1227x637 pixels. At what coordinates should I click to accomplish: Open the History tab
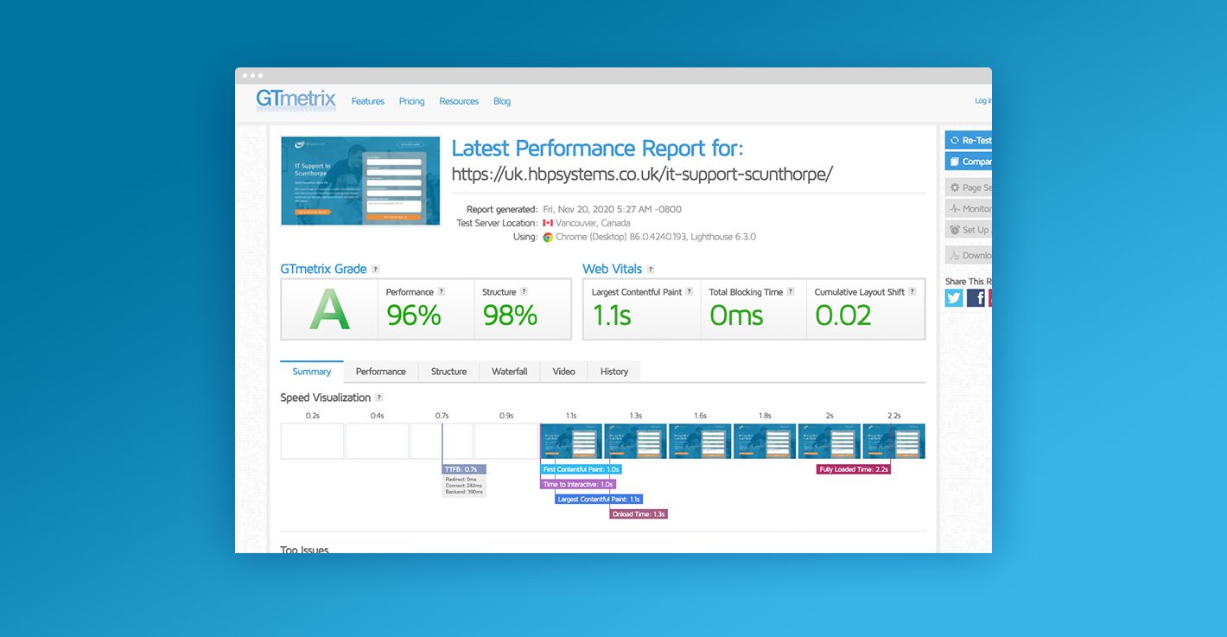(614, 372)
